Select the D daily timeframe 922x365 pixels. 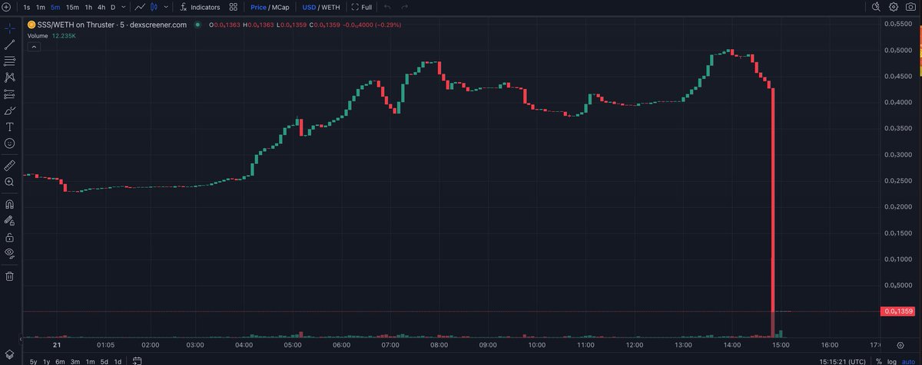113,7
